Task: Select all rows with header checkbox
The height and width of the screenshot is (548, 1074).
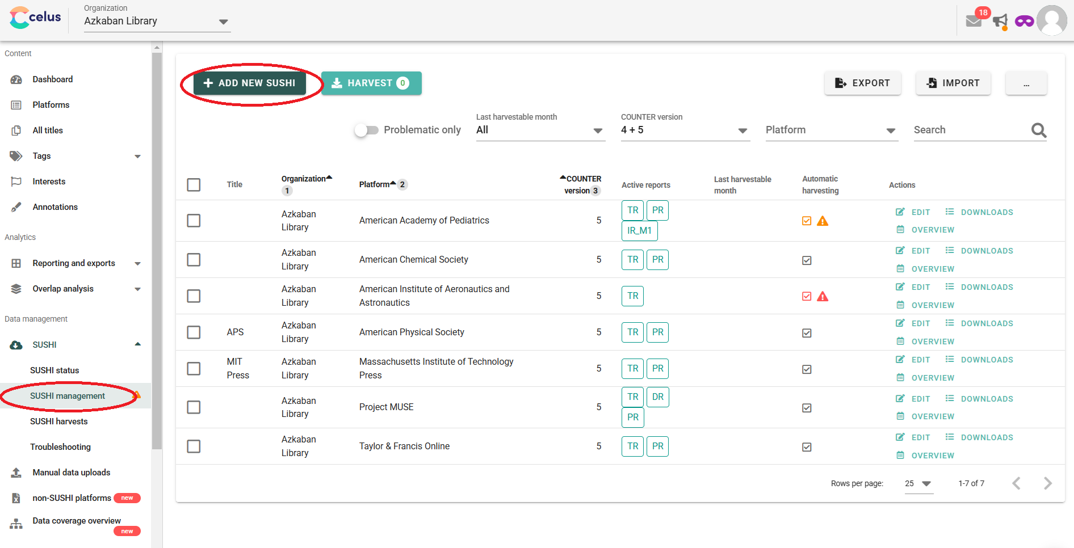Action: [x=194, y=185]
